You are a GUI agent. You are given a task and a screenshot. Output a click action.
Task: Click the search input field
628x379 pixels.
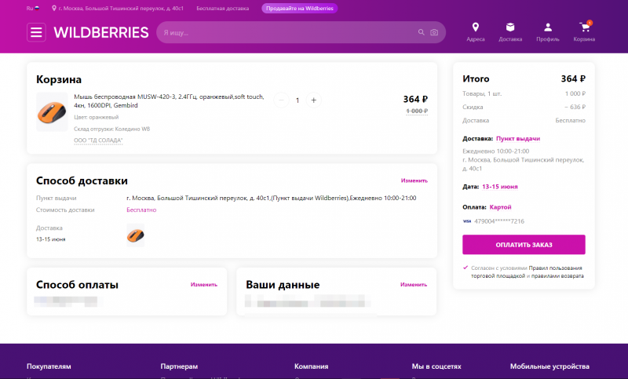click(x=287, y=32)
